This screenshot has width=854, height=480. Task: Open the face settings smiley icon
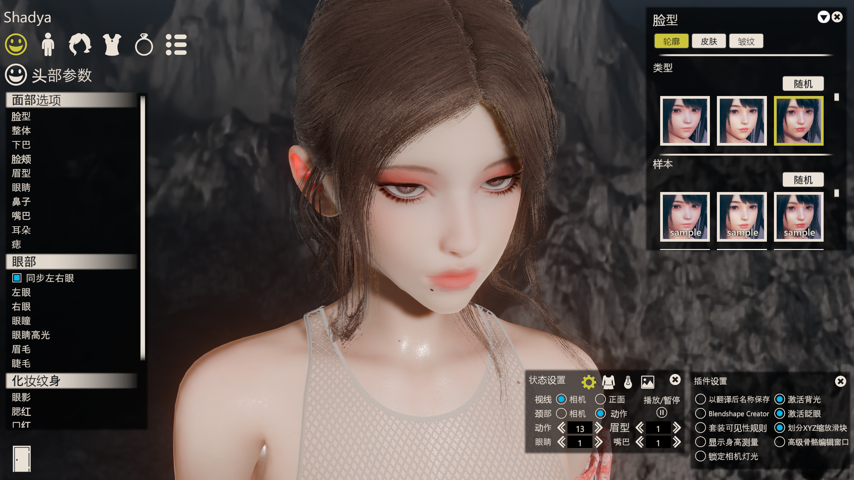coord(16,44)
